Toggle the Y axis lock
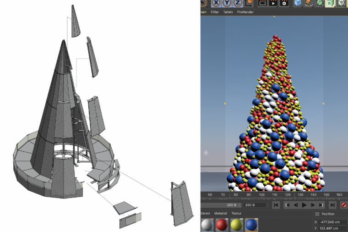 227,3
